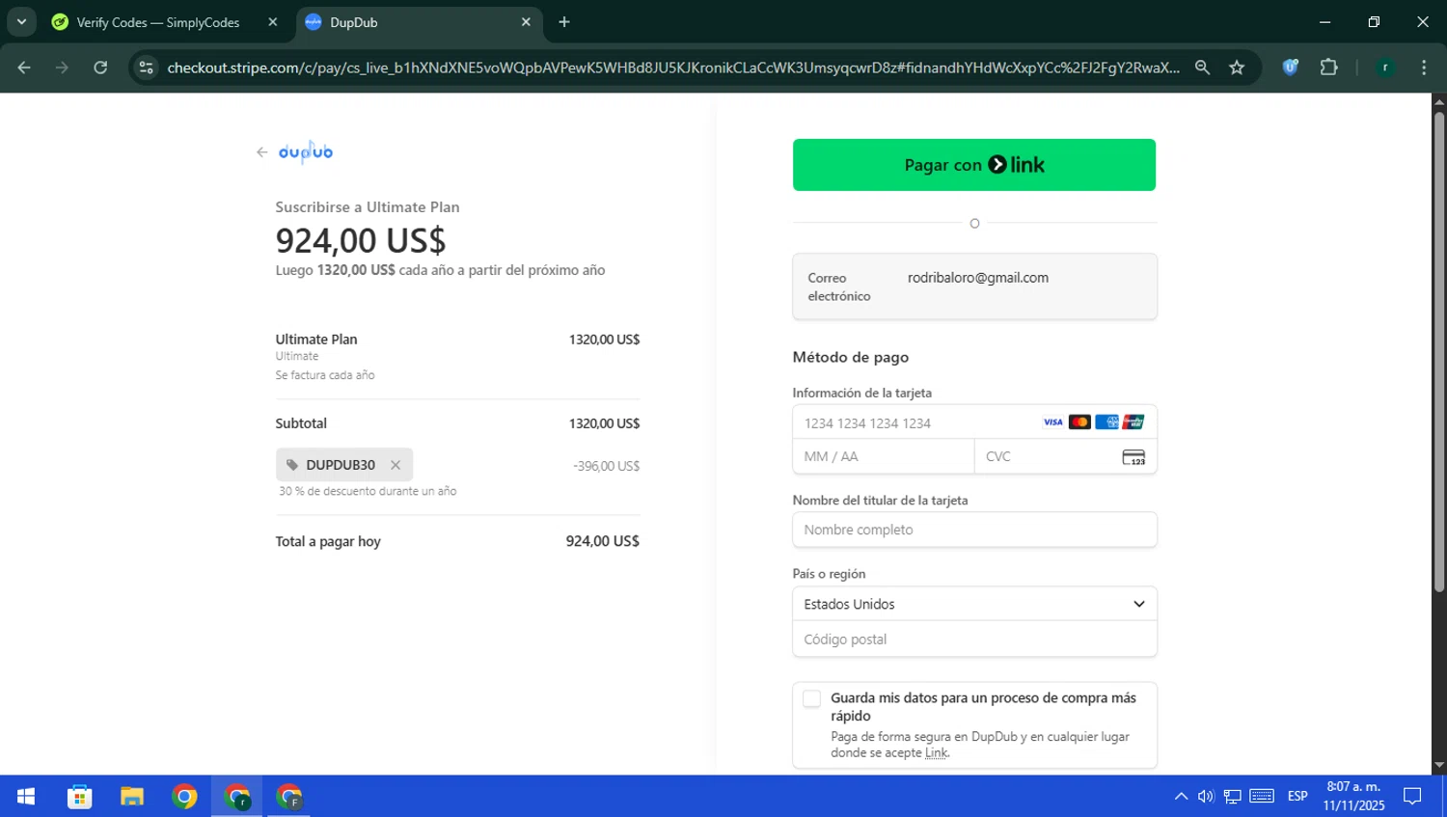Go back in browser history
The height and width of the screenshot is (817, 1447).
tap(24, 68)
